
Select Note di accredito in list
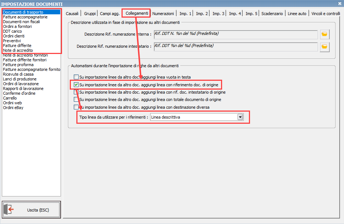click(31, 50)
